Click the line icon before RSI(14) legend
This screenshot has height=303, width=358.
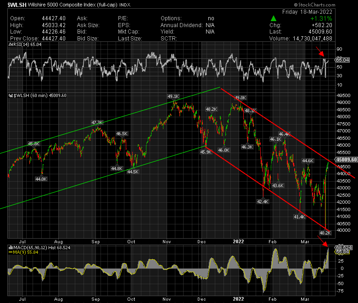11,45
